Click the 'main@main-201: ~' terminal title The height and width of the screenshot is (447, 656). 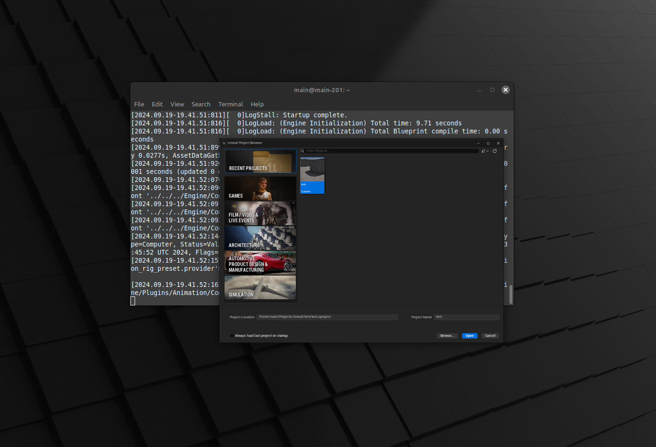pos(322,90)
